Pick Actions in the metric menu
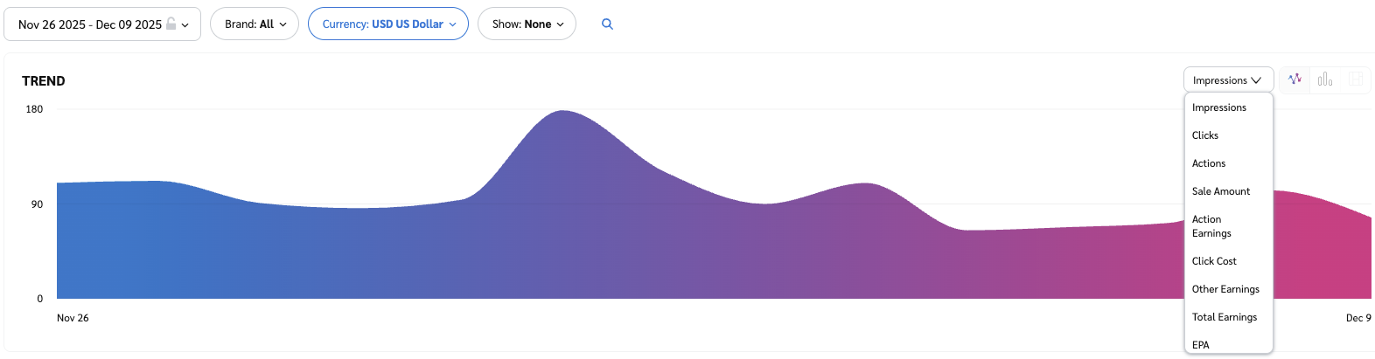Image resolution: width=1375 pixels, height=359 pixels. tap(1208, 163)
